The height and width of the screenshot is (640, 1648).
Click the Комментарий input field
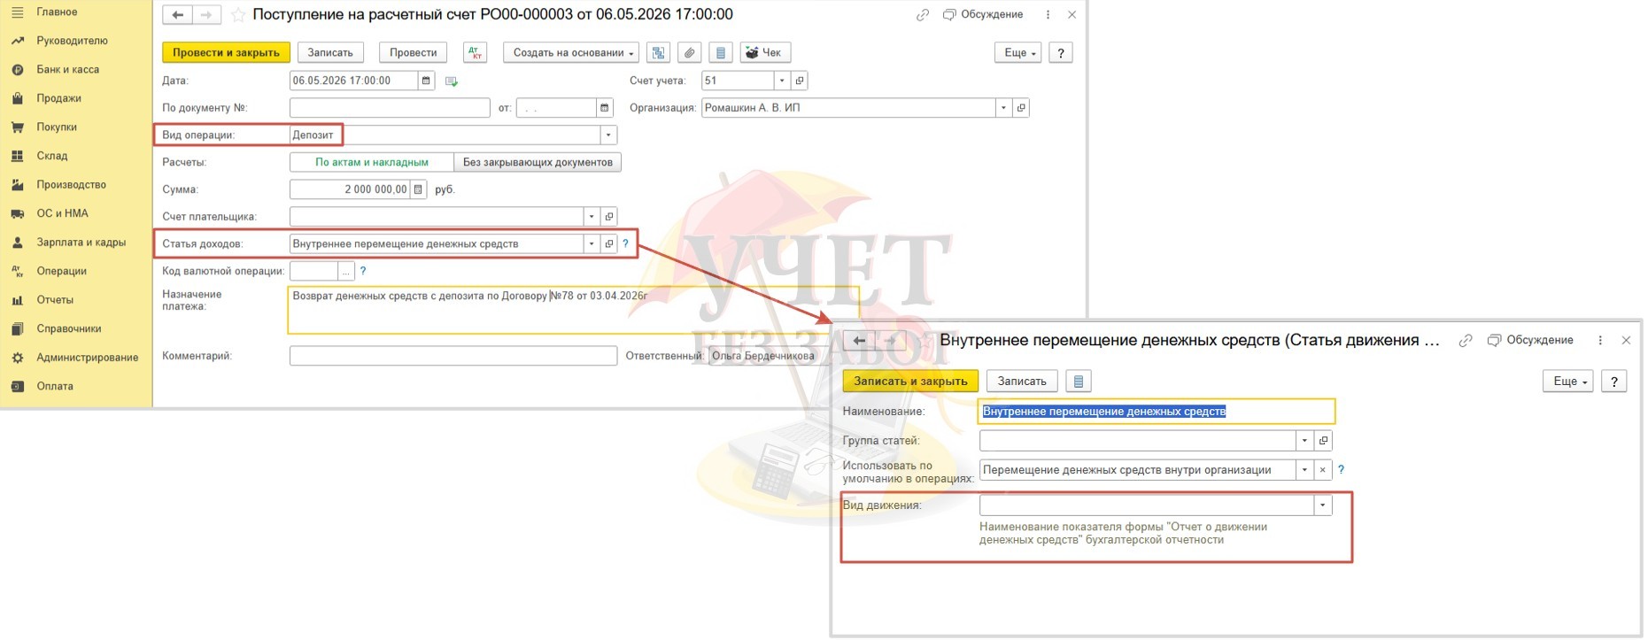(453, 356)
